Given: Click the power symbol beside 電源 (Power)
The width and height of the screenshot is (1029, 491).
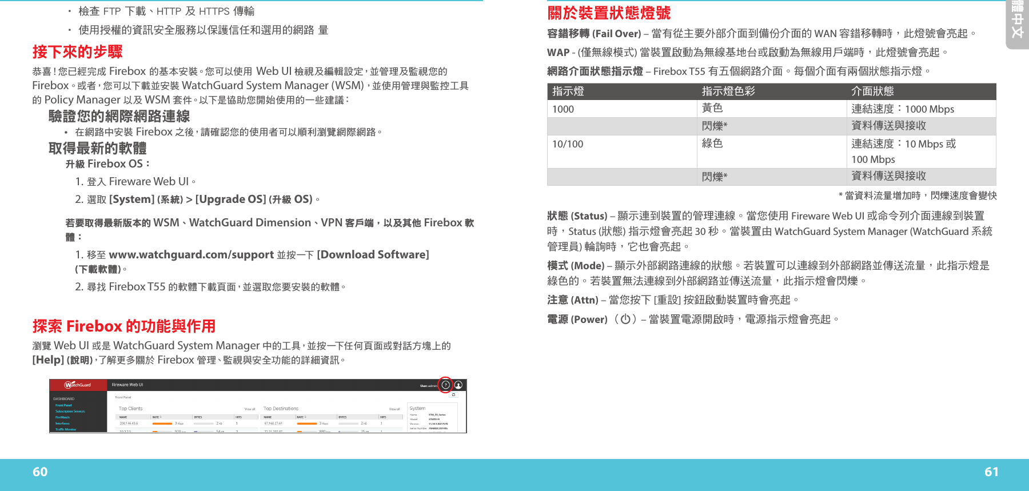Looking at the screenshot, I should (x=625, y=320).
